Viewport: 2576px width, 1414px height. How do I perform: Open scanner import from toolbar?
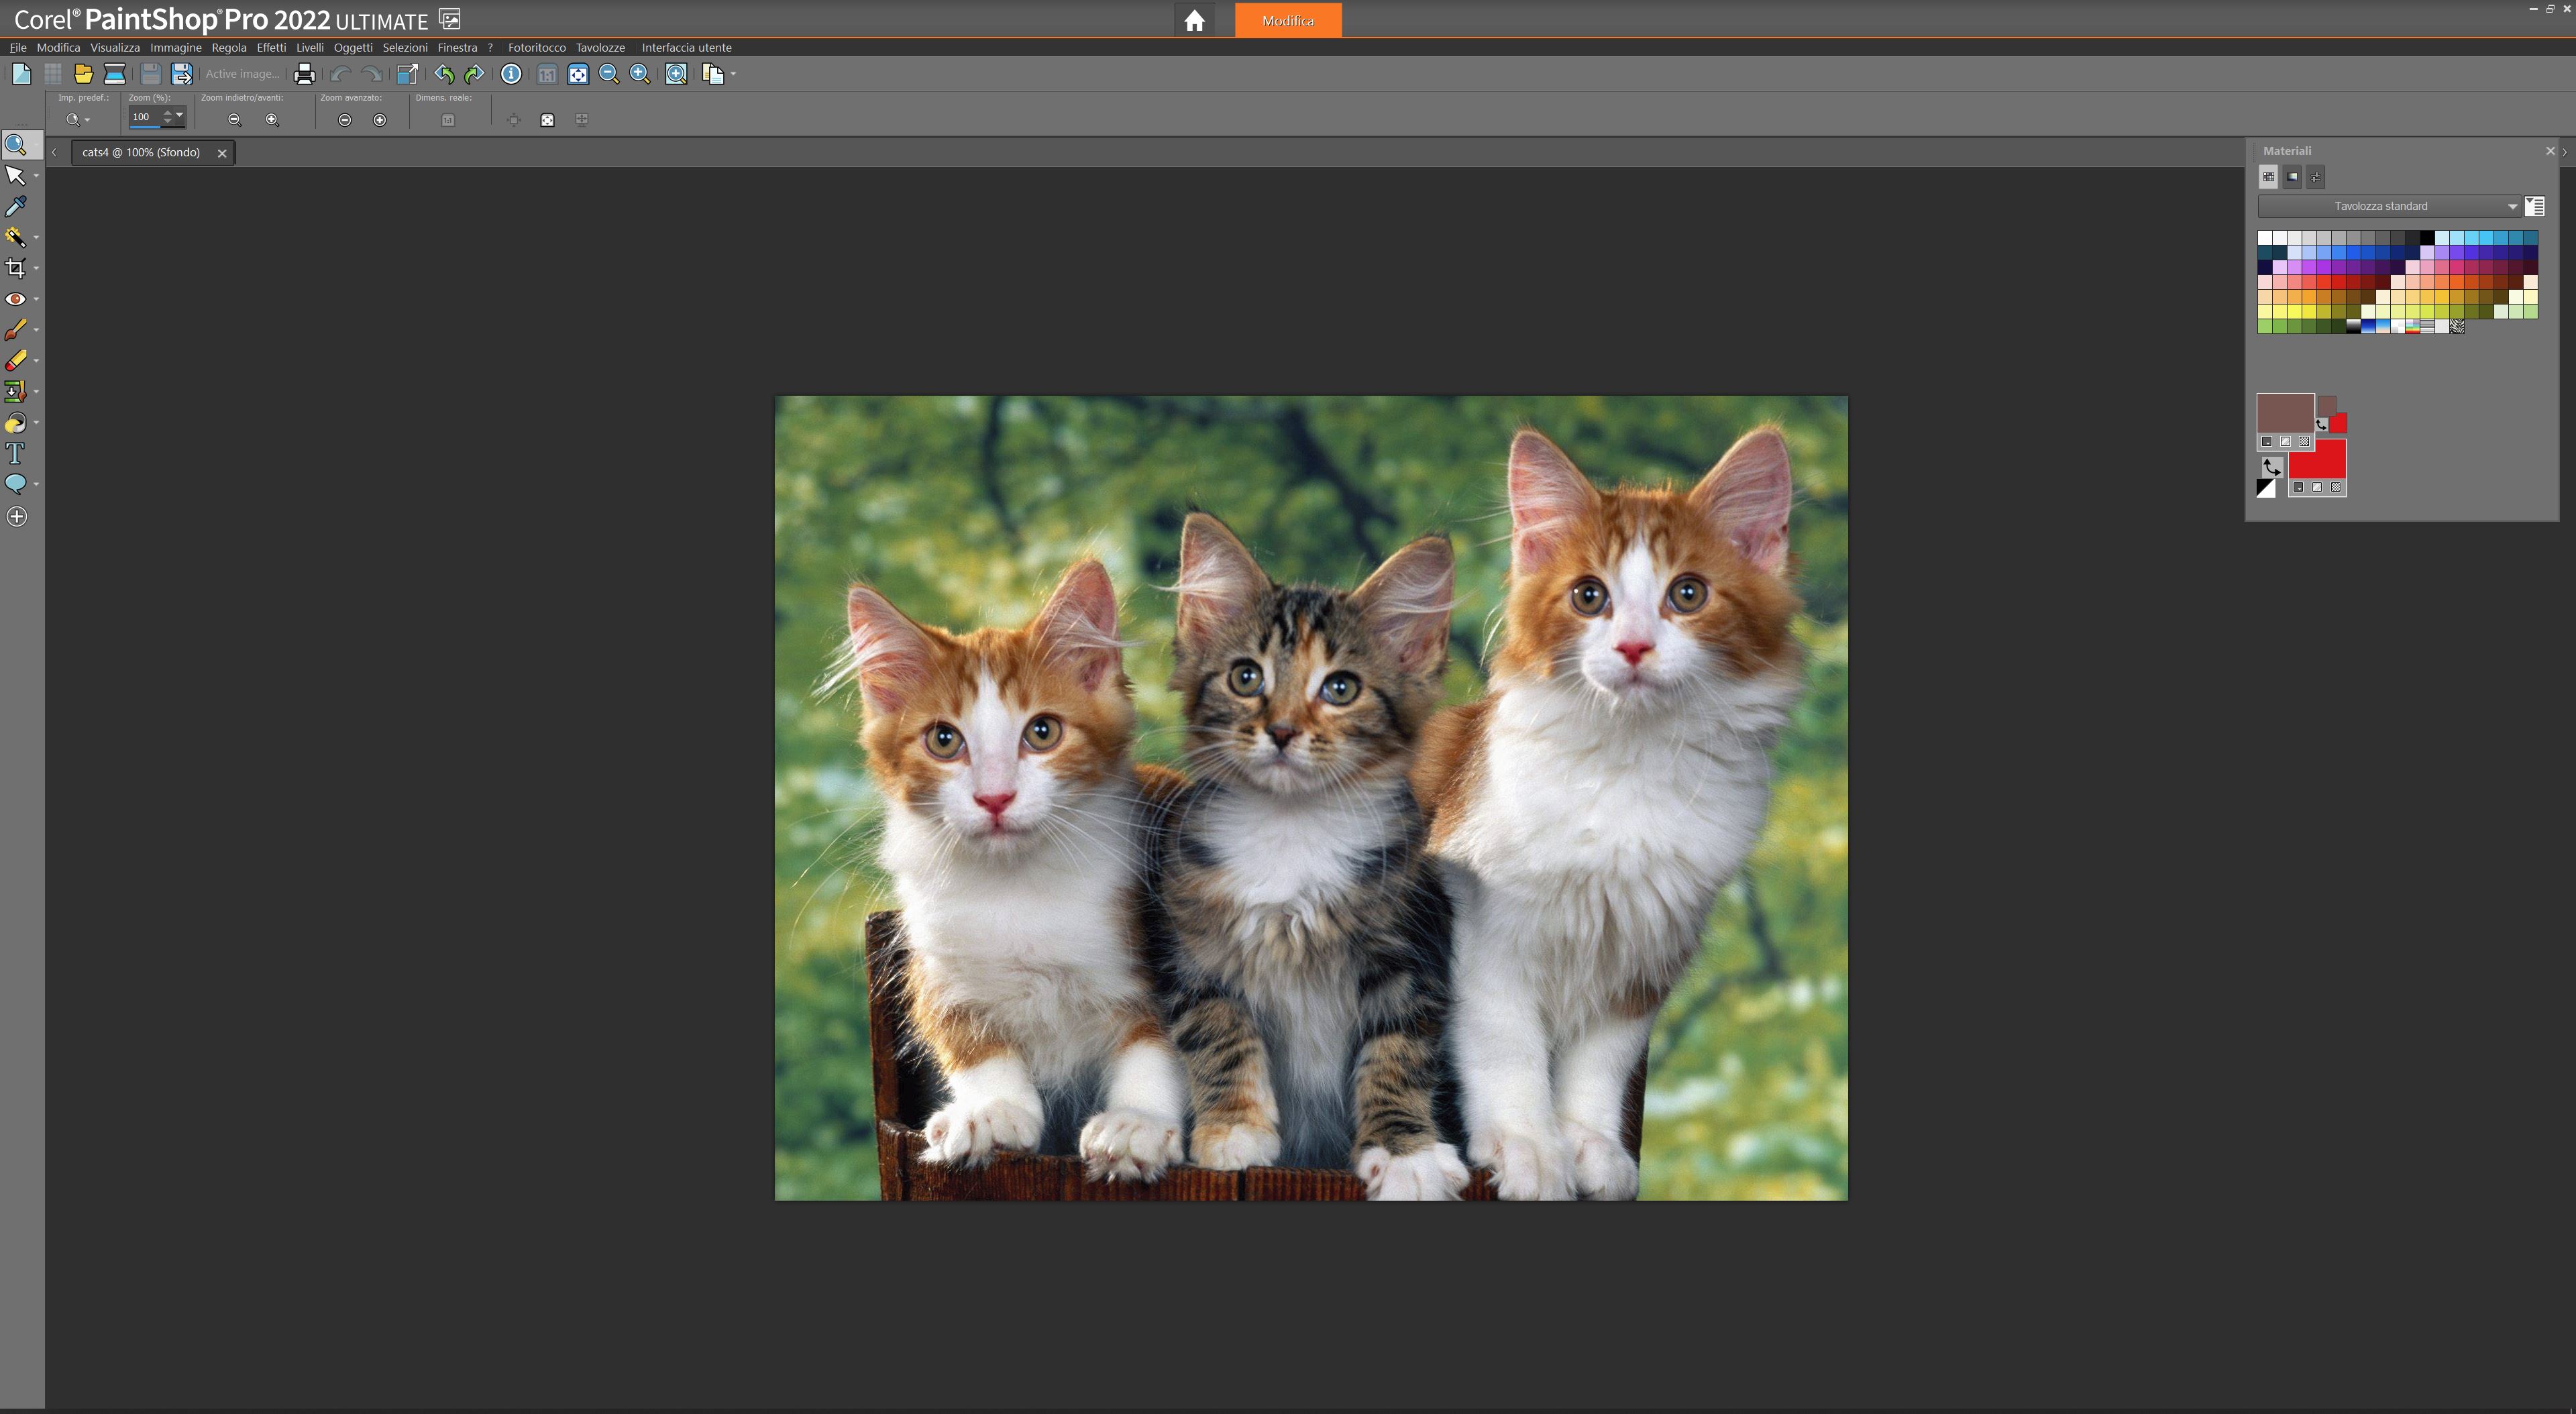115,74
